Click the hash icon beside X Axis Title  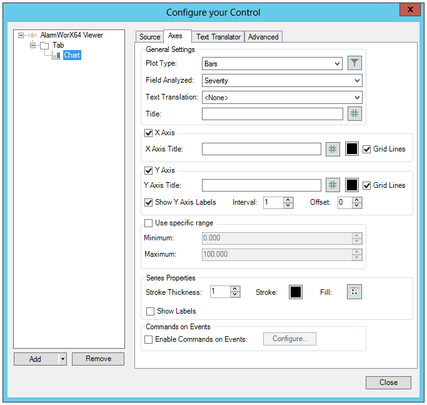[333, 149]
